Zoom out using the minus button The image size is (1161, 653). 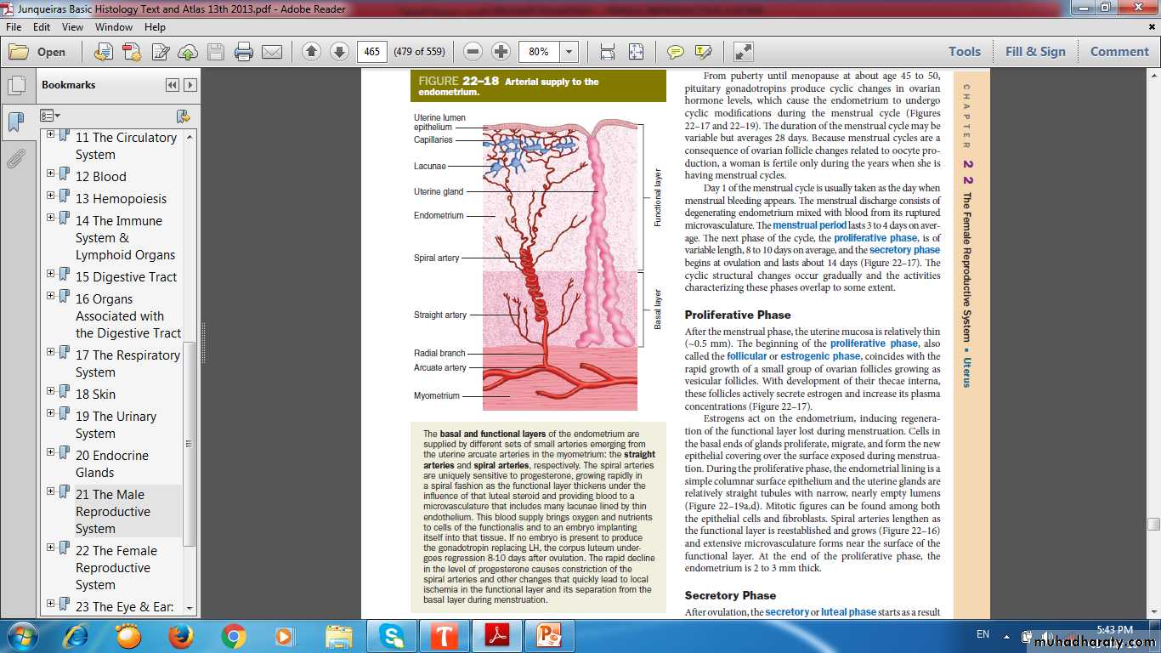pyautogui.click(x=473, y=52)
